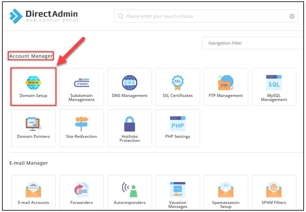This screenshot has width=306, height=212.
Task: Click the Domain Setup label
Action: [x=33, y=96]
